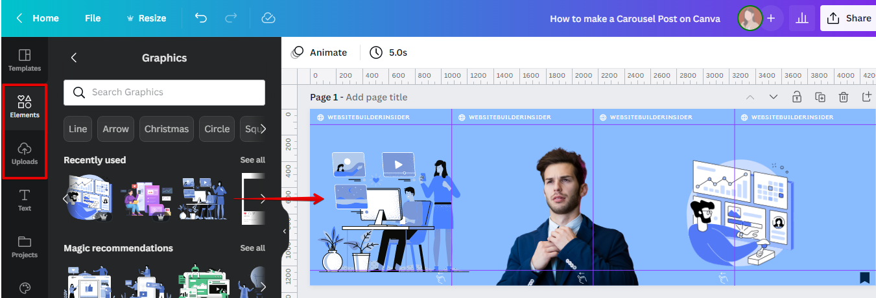This screenshot has height=298, width=876.
Task: Focus the Search Graphics field
Action: [164, 92]
